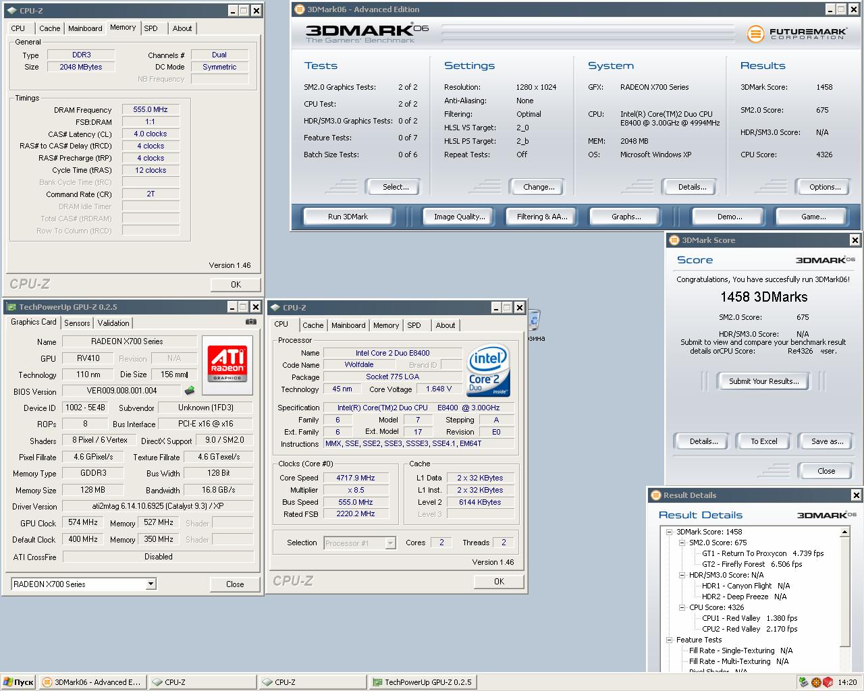Viewport: 864px width, 691px height.
Task: Switch to TechPowerUp GPU-Z taskbar button
Action: point(422,682)
